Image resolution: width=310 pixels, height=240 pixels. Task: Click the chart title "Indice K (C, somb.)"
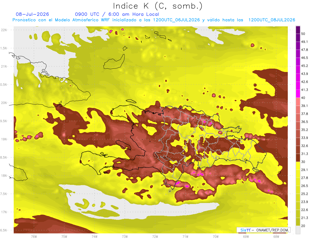[x=158, y=6]
